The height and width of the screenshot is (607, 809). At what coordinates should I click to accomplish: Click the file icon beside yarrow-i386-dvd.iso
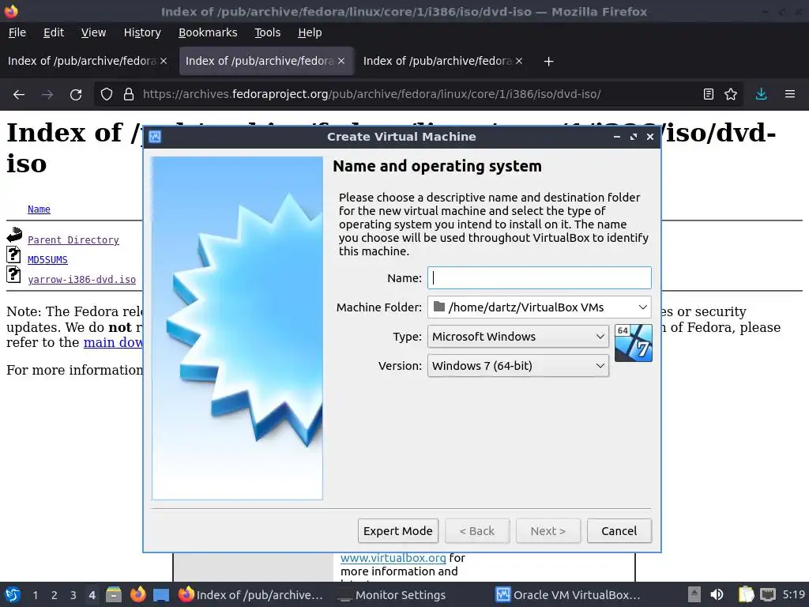(13, 274)
